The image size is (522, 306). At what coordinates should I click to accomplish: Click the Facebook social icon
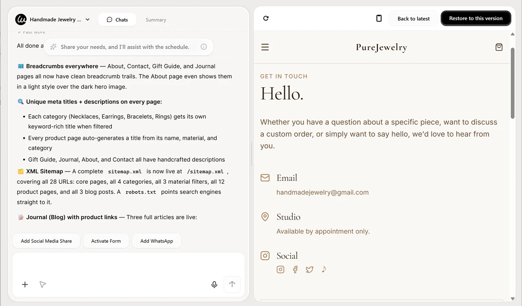[x=295, y=269]
